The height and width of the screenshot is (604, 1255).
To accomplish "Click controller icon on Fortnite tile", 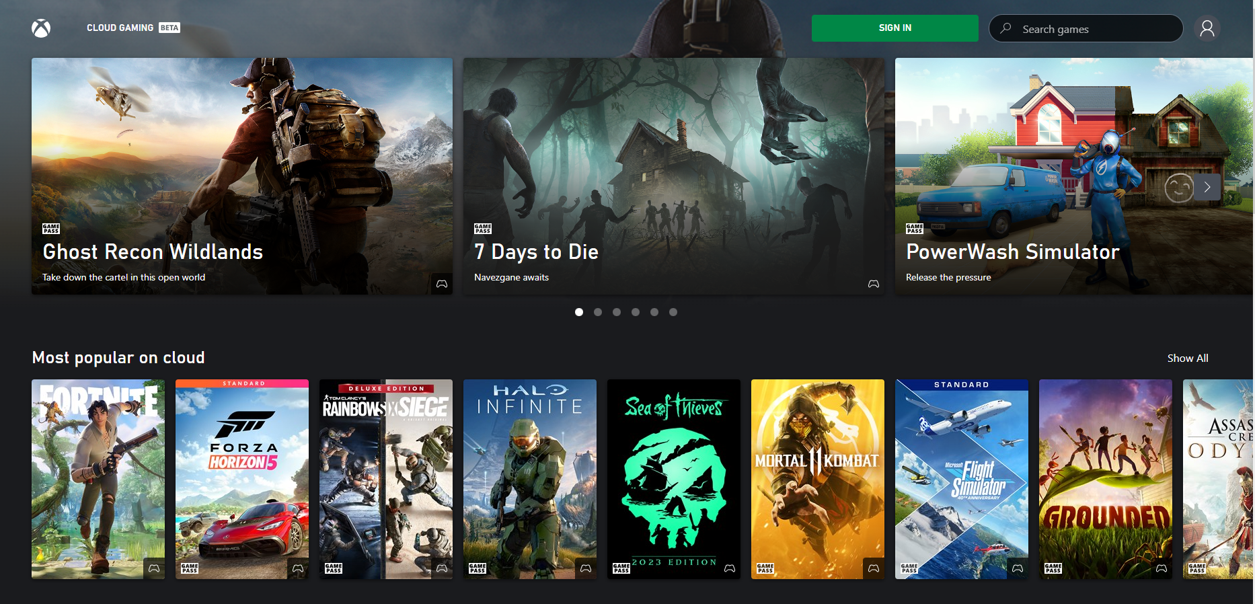I will pyautogui.click(x=154, y=568).
